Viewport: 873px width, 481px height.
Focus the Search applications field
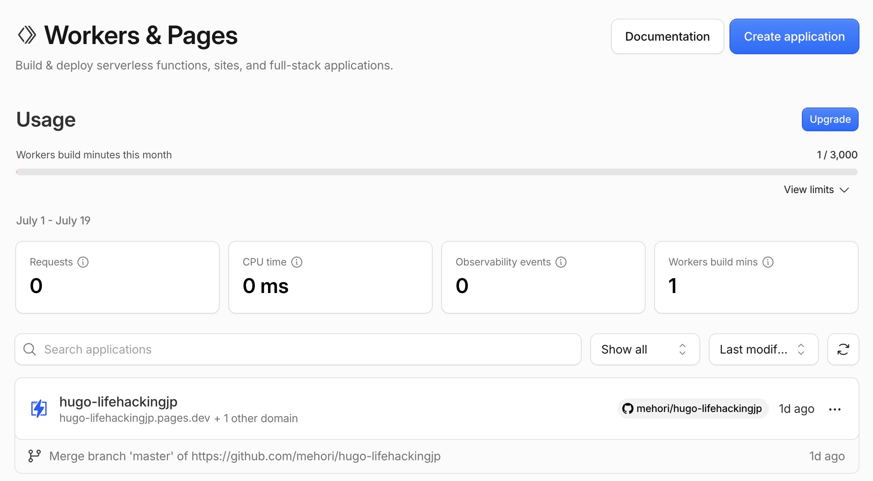[x=298, y=349]
